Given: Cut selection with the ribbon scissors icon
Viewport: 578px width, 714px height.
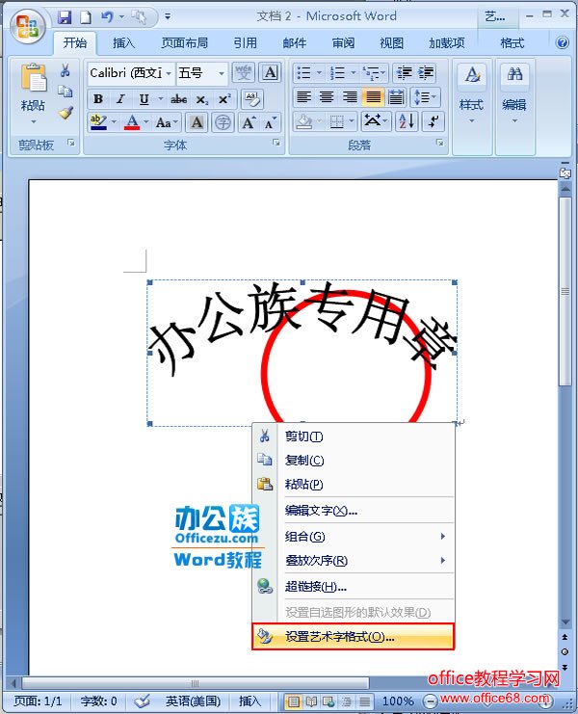Looking at the screenshot, I should 66,71.
